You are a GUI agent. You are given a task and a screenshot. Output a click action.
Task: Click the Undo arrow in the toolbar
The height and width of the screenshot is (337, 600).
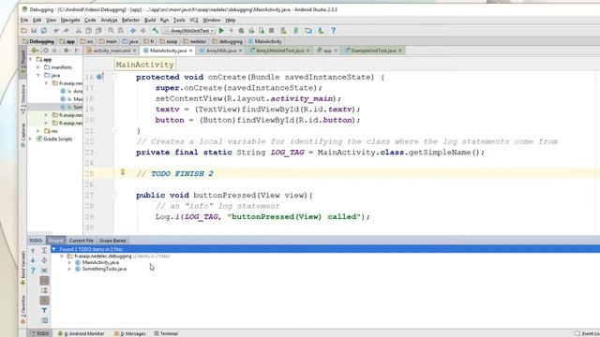pos(56,31)
